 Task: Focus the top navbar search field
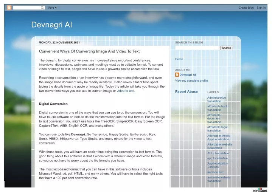coord(29,8)
